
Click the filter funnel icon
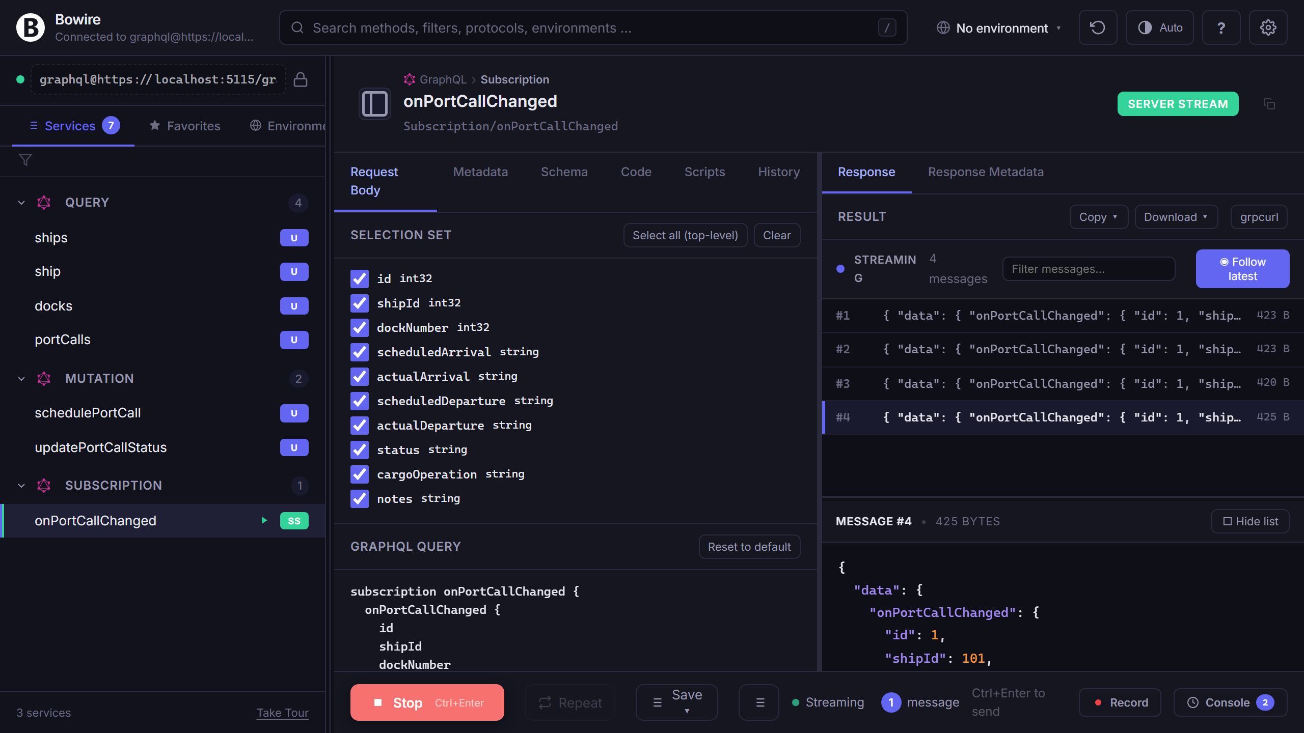25,160
